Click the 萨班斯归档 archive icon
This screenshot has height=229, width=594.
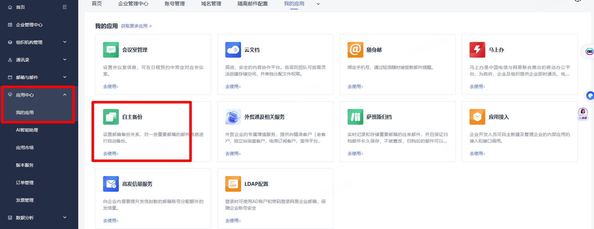coord(355,117)
